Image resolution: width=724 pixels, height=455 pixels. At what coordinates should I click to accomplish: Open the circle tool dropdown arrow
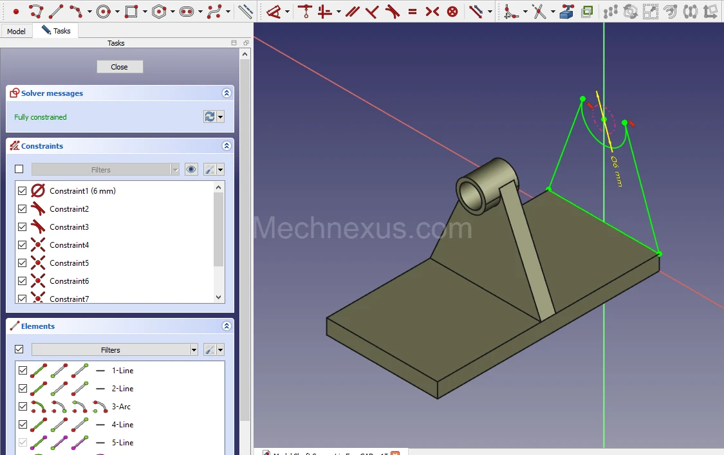click(117, 12)
